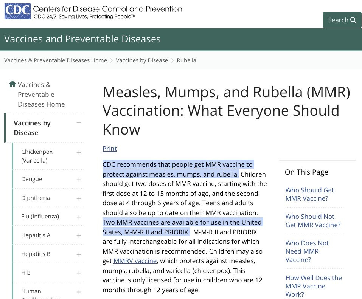Screen dimensions: 362x299
Task: Expand the Hib sidebar item
Action: 79,273
